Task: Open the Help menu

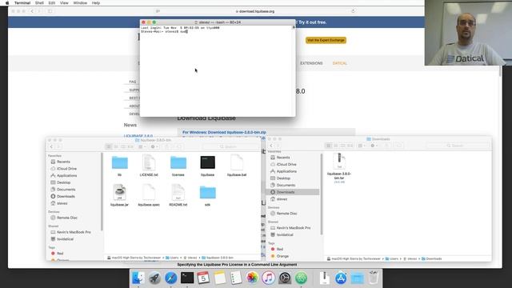Action: [96, 3]
